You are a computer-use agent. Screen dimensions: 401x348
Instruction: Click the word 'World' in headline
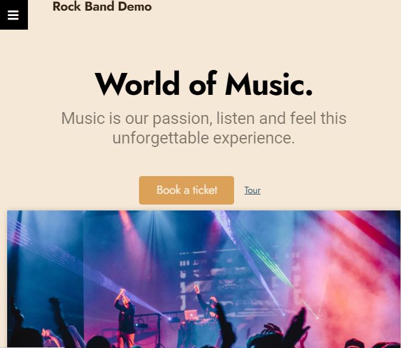tap(137, 84)
